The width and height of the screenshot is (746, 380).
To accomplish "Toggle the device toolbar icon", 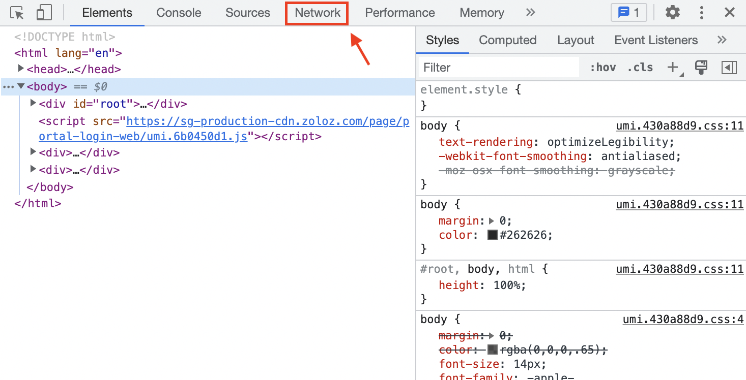I will point(44,13).
